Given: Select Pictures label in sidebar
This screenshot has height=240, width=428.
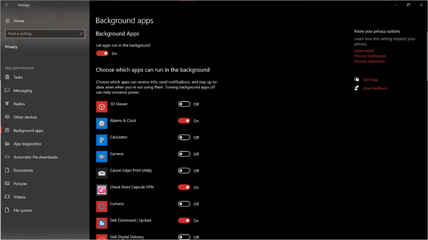Looking at the screenshot, I should pyautogui.click(x=20, y=184).
